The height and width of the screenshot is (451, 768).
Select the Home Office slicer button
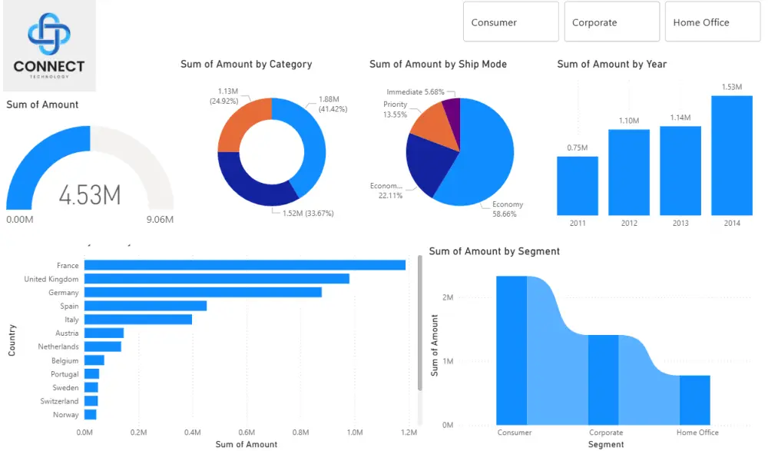(x=712, y=22)
